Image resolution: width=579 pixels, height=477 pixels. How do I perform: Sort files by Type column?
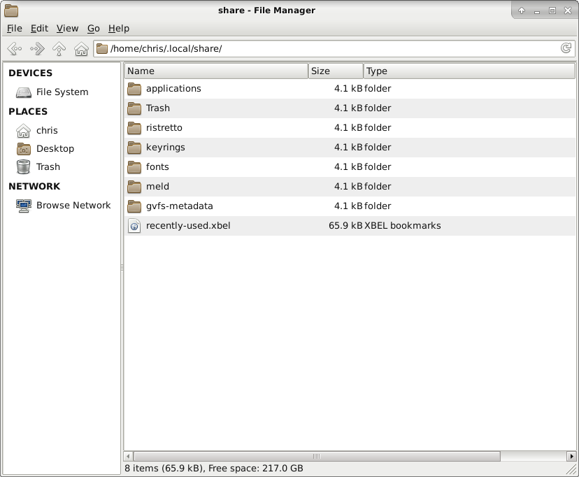469,71
